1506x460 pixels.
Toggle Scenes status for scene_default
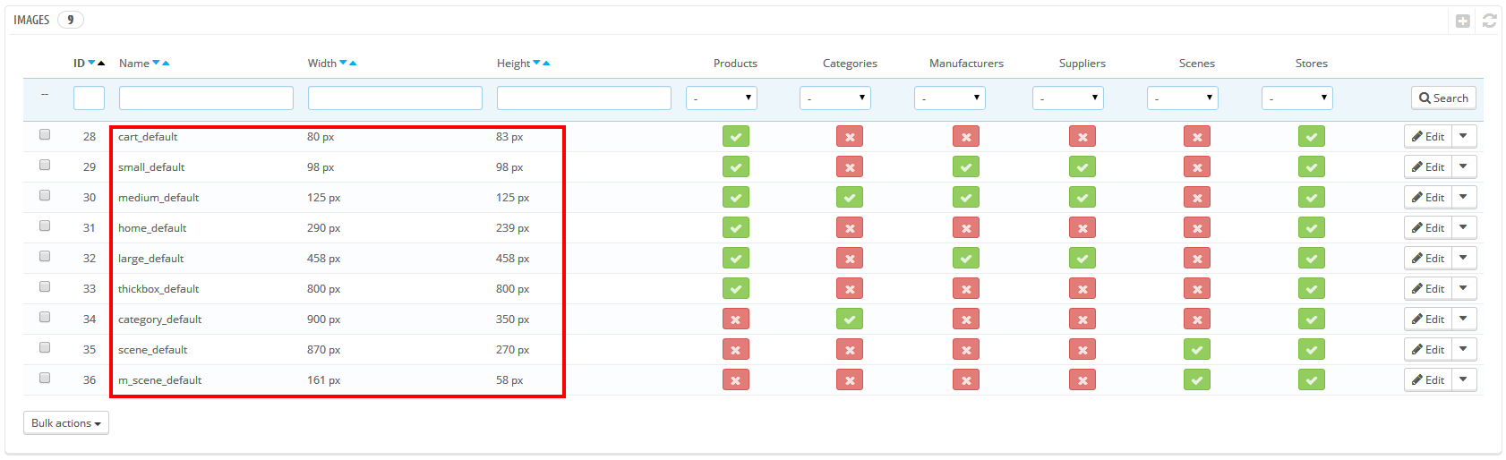click(1197, 350)
